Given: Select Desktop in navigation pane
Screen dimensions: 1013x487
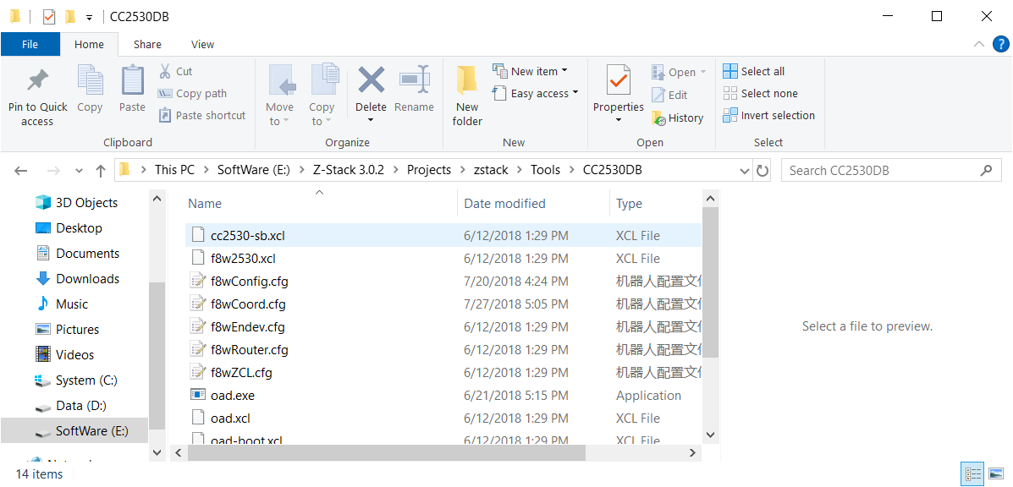Looking at the screenshot, I should pos(79,228).
